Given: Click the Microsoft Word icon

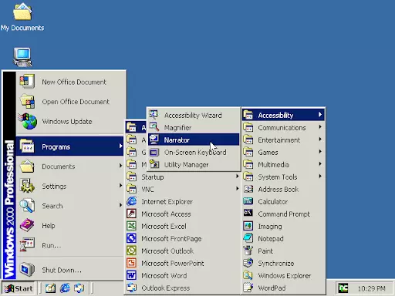Looking at the screenshot, I should 131,275.
